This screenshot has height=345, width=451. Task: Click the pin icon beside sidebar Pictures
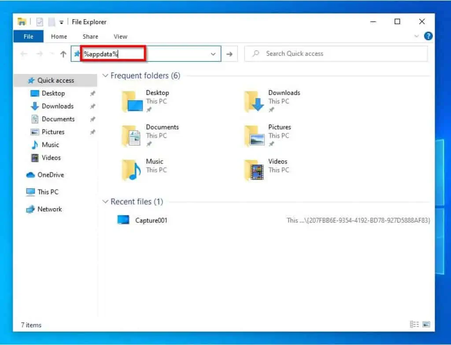[x=92, y=132]
